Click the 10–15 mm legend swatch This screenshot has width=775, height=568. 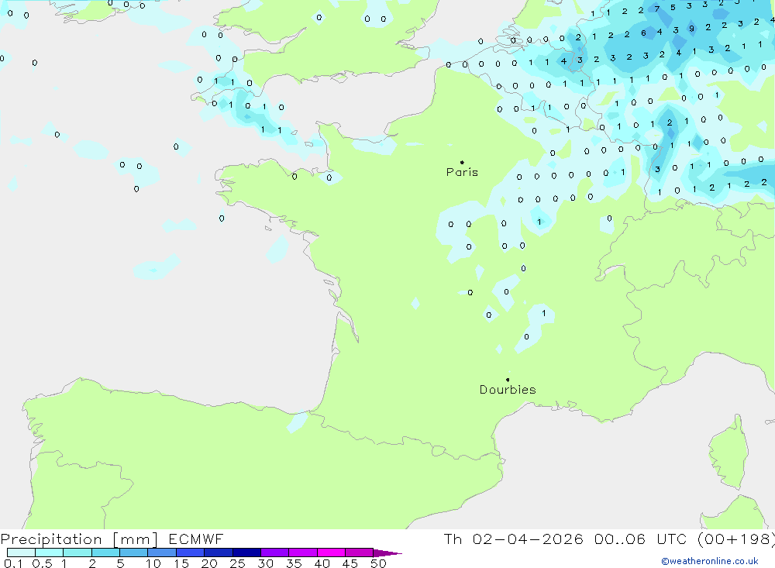coord(162,553)
